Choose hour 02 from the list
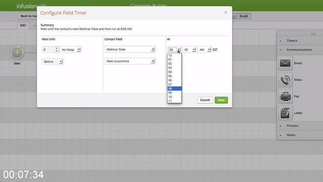The height and width of the screenshot is (182, 323). (x=175, y=64)
